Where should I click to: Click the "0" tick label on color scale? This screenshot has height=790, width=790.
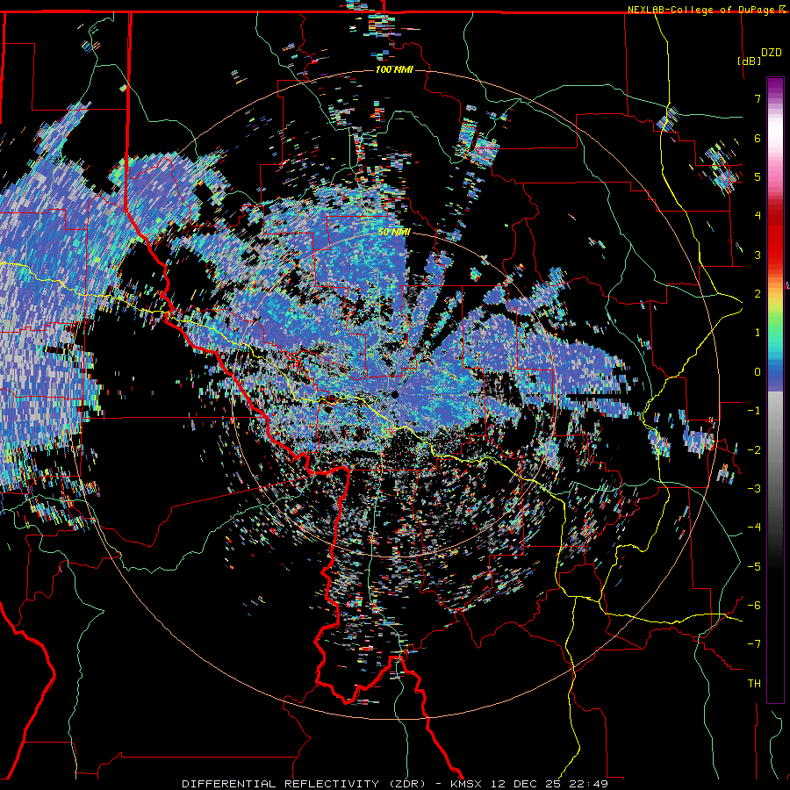758,372
